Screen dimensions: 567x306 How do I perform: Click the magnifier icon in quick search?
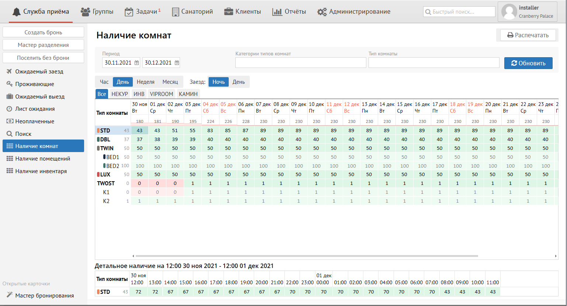tap(428, 12)
